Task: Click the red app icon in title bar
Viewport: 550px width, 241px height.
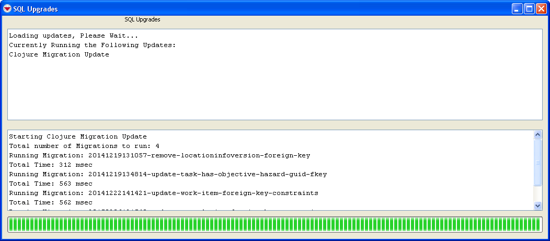Action: pos(7,9)
